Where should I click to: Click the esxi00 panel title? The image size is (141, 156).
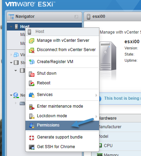(99, 16)
